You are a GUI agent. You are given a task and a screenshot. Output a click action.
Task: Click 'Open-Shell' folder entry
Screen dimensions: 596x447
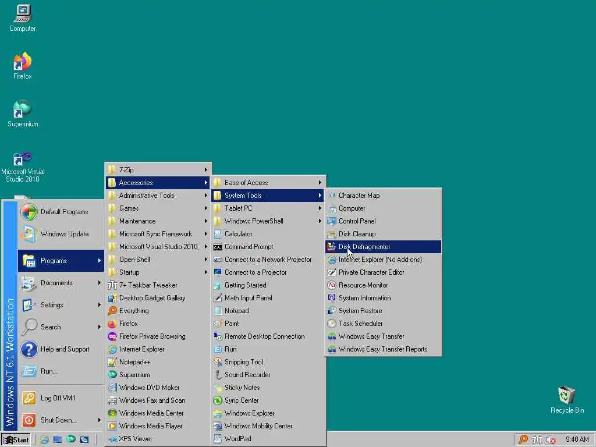pos(158,260)
